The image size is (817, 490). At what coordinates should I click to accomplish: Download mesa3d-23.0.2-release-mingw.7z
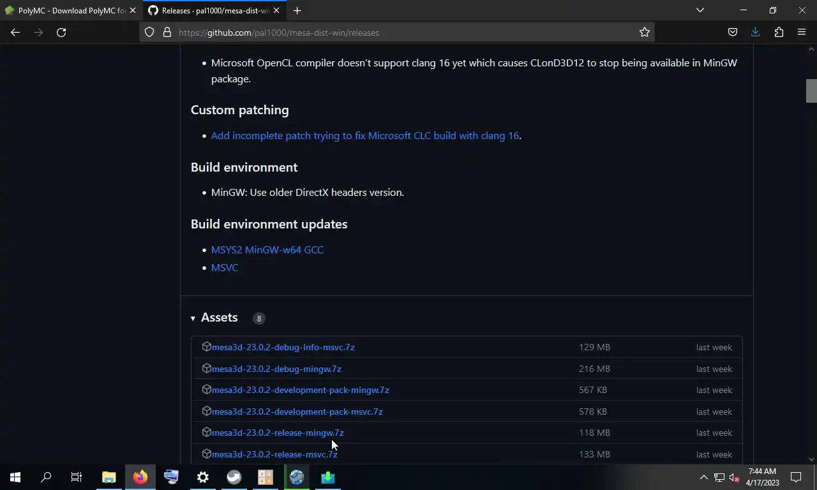278,433
